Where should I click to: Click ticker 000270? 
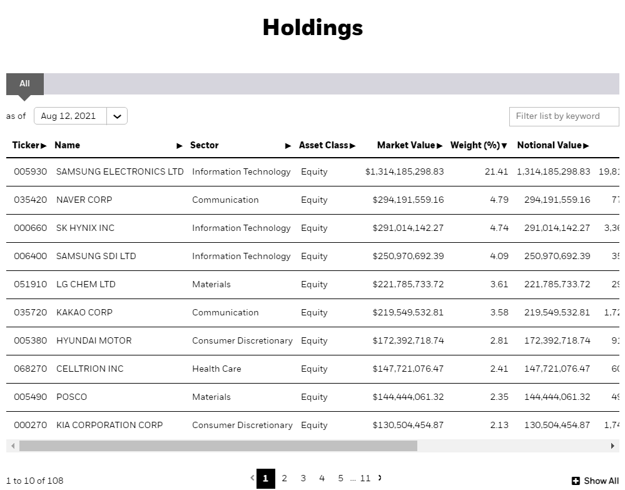pyautogui.click(x=30, y=425)
